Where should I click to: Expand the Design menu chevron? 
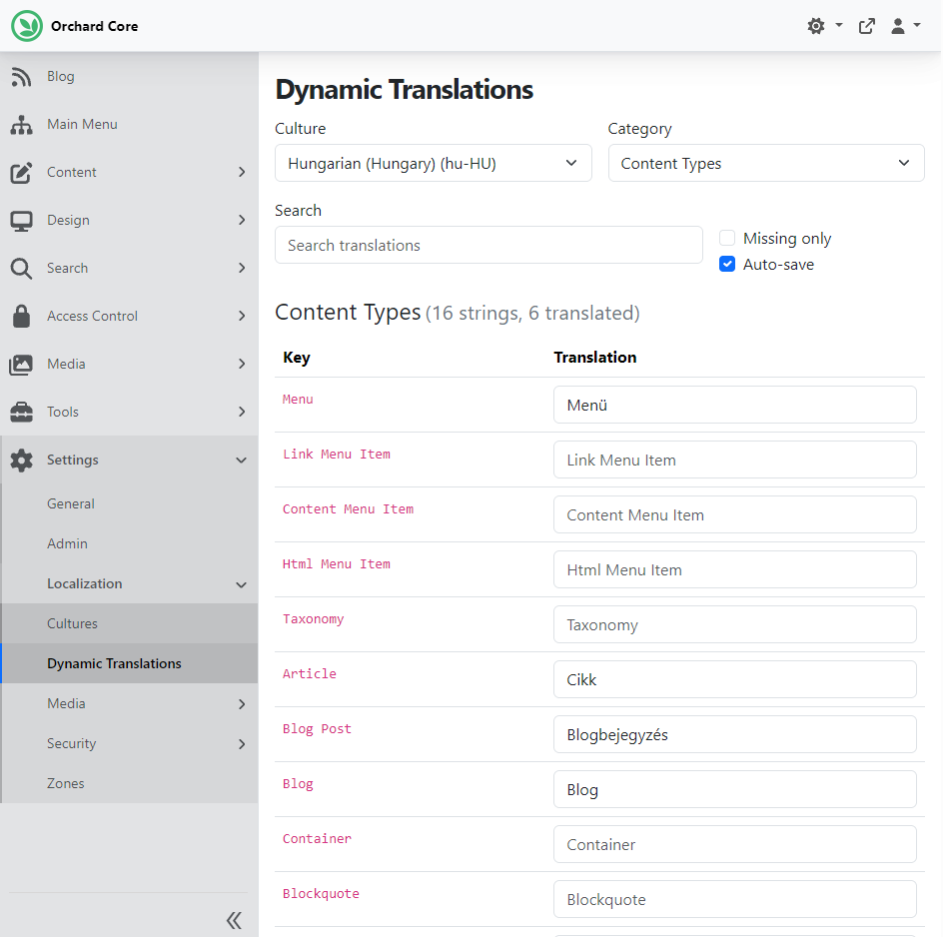coord(242,220)
